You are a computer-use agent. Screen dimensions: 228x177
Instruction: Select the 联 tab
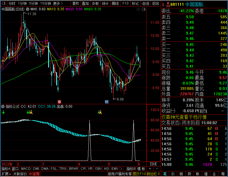(x=198, y=174)
